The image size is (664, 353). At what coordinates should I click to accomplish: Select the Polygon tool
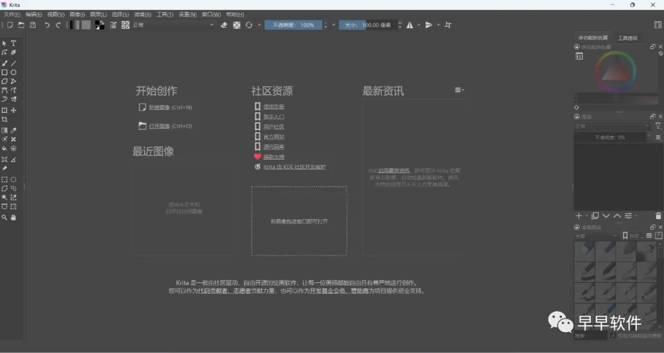pyautogui.click(x=5, y=81)
